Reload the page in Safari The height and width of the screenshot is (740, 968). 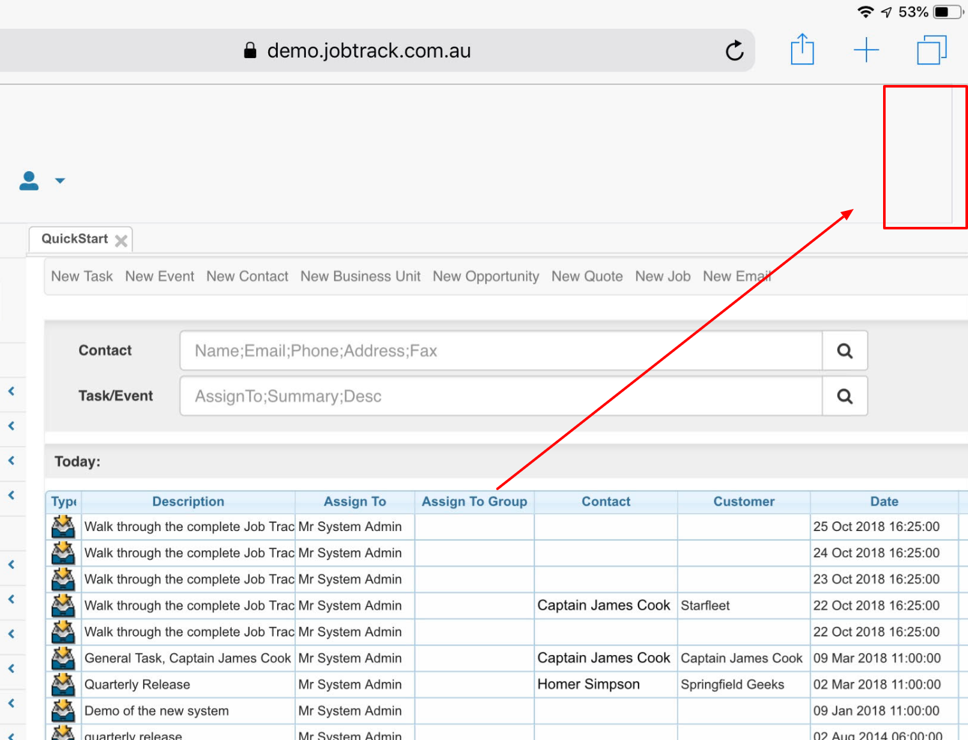[x=735, y=50]
